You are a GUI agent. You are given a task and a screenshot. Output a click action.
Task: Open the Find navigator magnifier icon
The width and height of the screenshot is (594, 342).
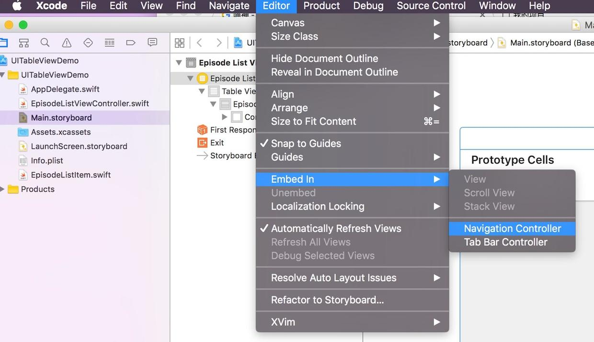tap(45, 43)
